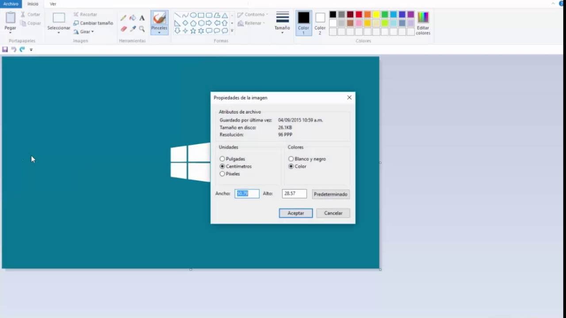Choose the Pentagon shape
Image resolution: width=566 pixels, height=318 pixels.
pyautogui.click(x=193, y=23)
